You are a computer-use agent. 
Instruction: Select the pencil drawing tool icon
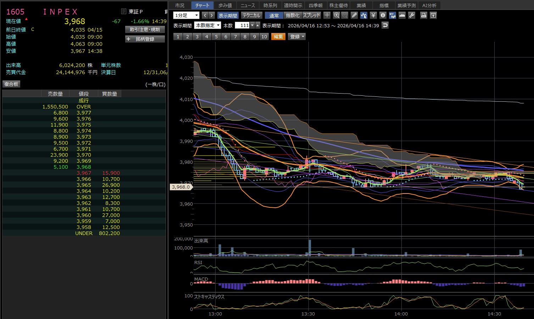(354, 15)
